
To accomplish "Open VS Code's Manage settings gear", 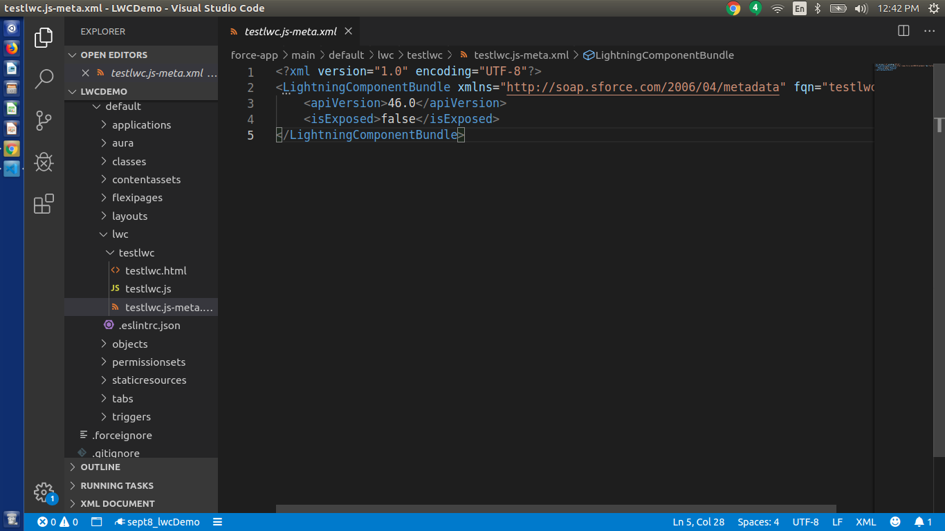I will click(x=43, y=492).
